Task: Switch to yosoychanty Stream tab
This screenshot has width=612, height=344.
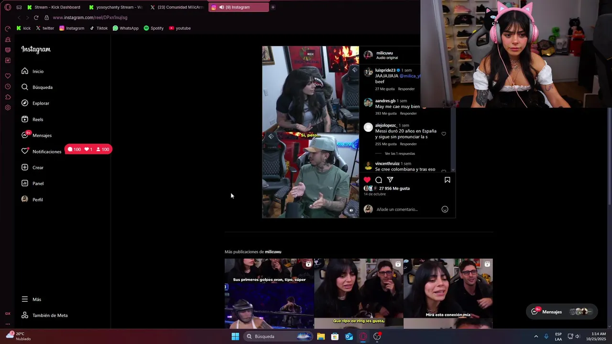Action: [x=116, y=7]
